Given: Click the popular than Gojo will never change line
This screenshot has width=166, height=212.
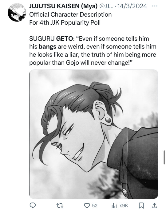Looking at the screenshot, I should click(x=81, y=63).
